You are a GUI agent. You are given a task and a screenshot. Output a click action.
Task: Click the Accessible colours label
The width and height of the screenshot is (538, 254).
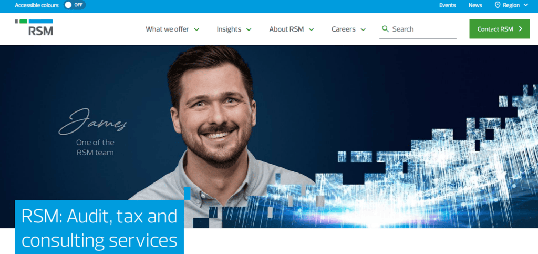pyautogui.click(x=37, y=5)
